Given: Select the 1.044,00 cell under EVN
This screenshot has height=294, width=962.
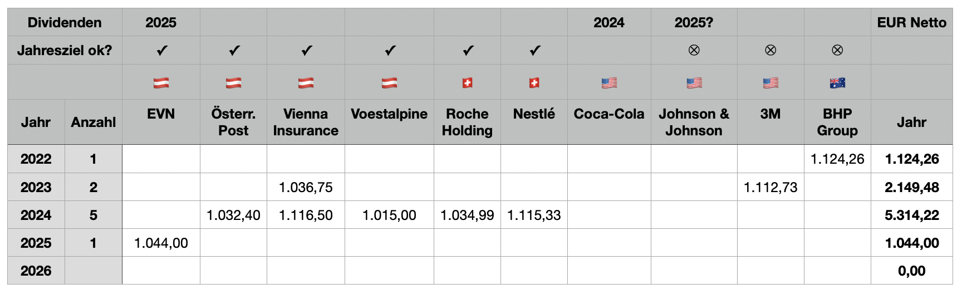Looking at the screenshot, I should point(161,243).
